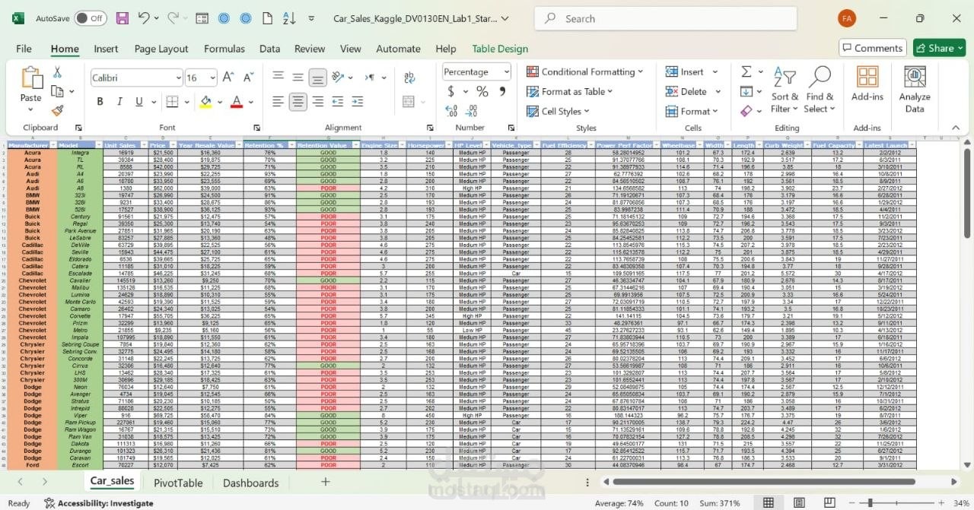Toggle Bold formatting

[x=100, y=101]
